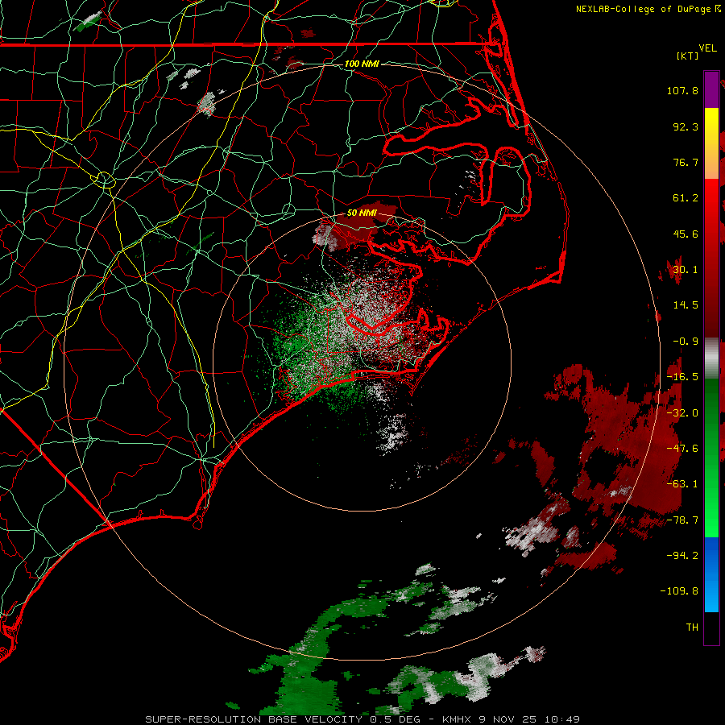Screen dimensions: 725x725
Task: Click the -109.8 legend value
Action: click(679, 591)
